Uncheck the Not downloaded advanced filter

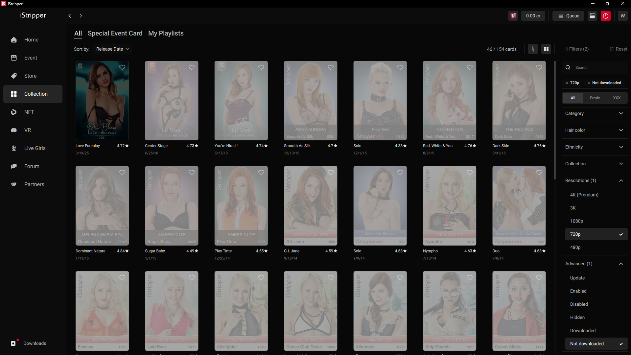[x=596, y=343]
